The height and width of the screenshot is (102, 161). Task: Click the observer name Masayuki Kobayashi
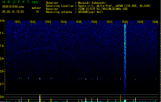coord(92,3)
